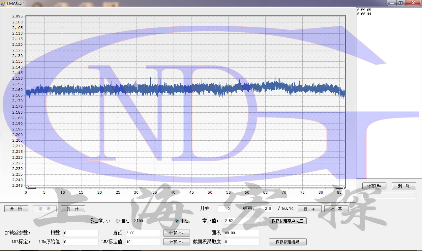Click the 计算 -> button beside LMA标定值 field
The width and height of the screenshot is (422, 251).
(x=176, y=242)
